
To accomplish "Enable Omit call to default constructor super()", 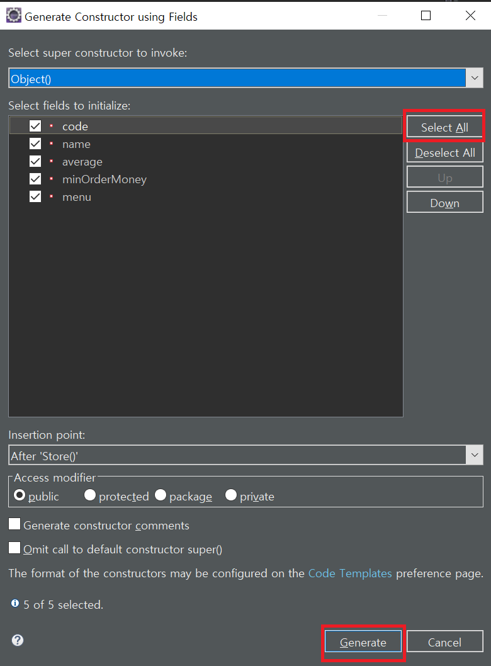I will [14, 548].
